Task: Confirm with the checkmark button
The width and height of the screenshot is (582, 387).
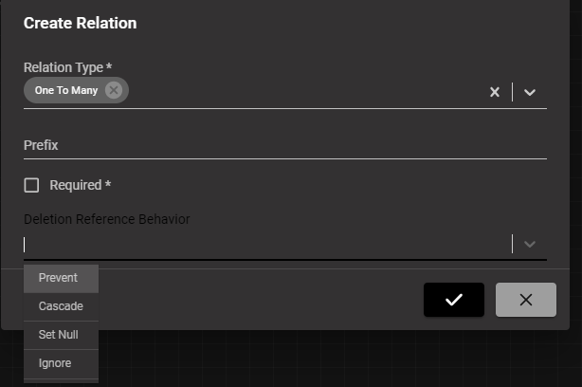Action: click(454, 300)
